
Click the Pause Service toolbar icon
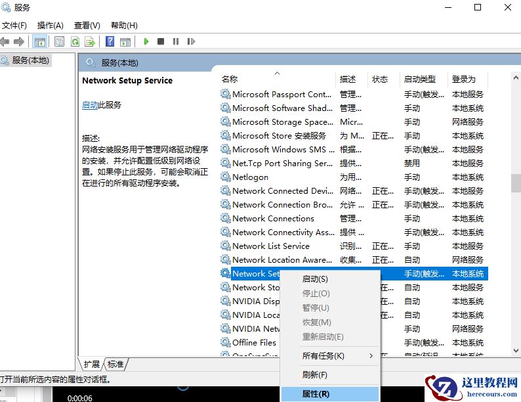pyautogui.click(x=176, y=41)
